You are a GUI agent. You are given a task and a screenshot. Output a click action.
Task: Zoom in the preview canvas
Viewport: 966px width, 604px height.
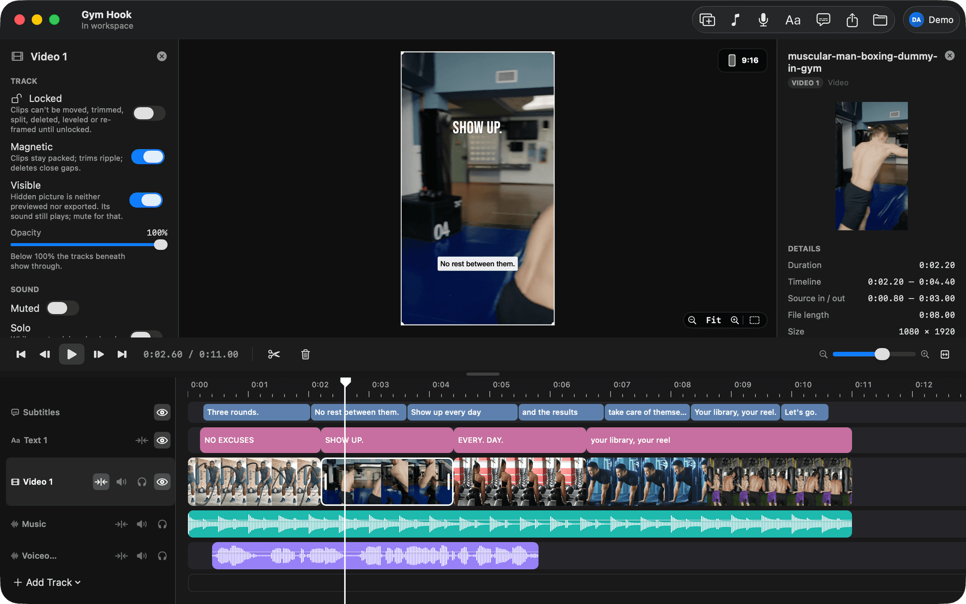(735, 320)
